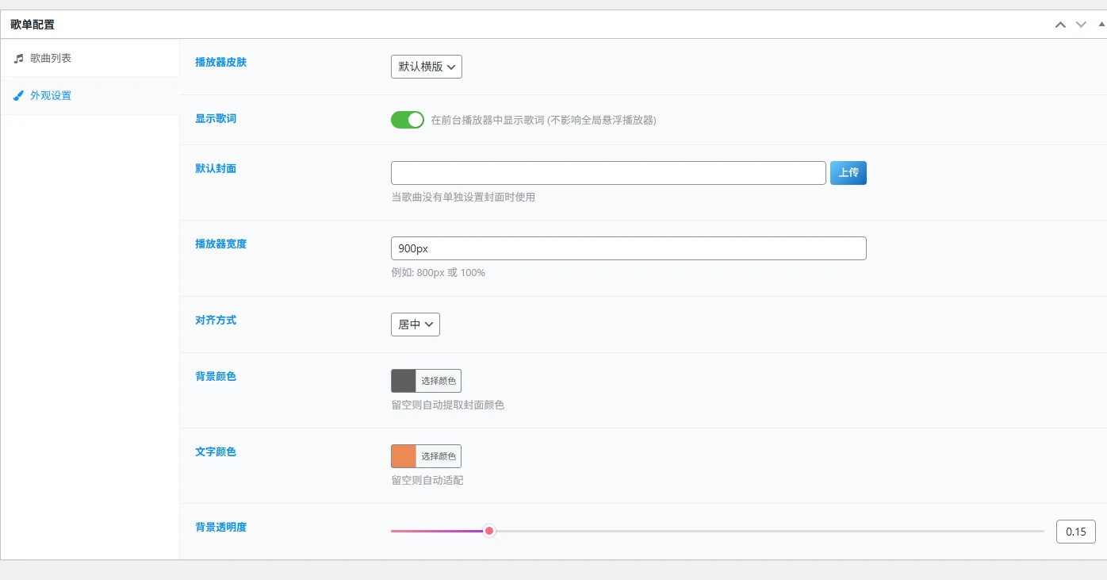
Task: Click the 背景透明度 slider handle
Action: (488, 530)
